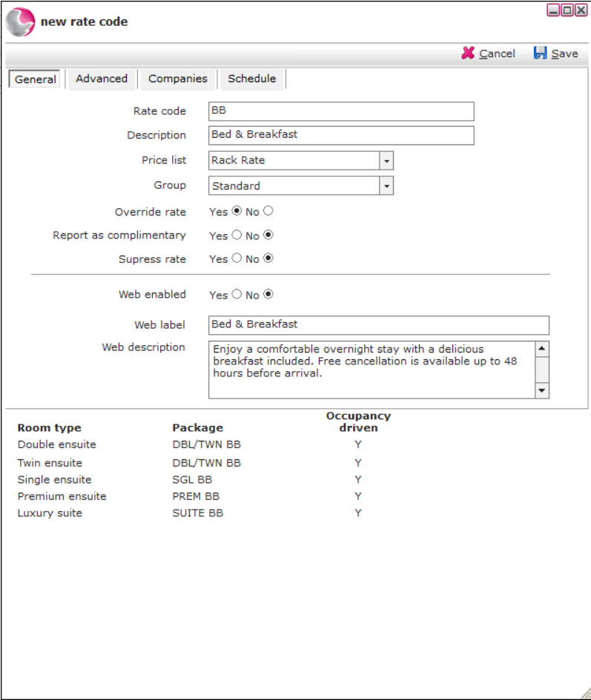Image resolution: width=591 pixels, height=700 pixels.
Task: Select No for Report as complimentary
Action: (x=268, y=235)
